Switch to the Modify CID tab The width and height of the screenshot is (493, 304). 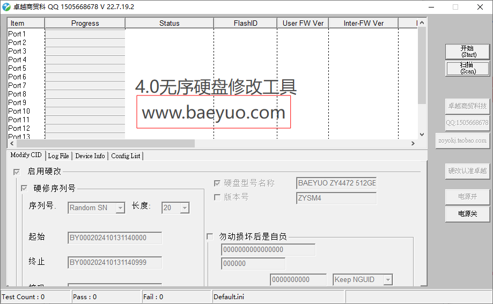[x=26, y=155]
